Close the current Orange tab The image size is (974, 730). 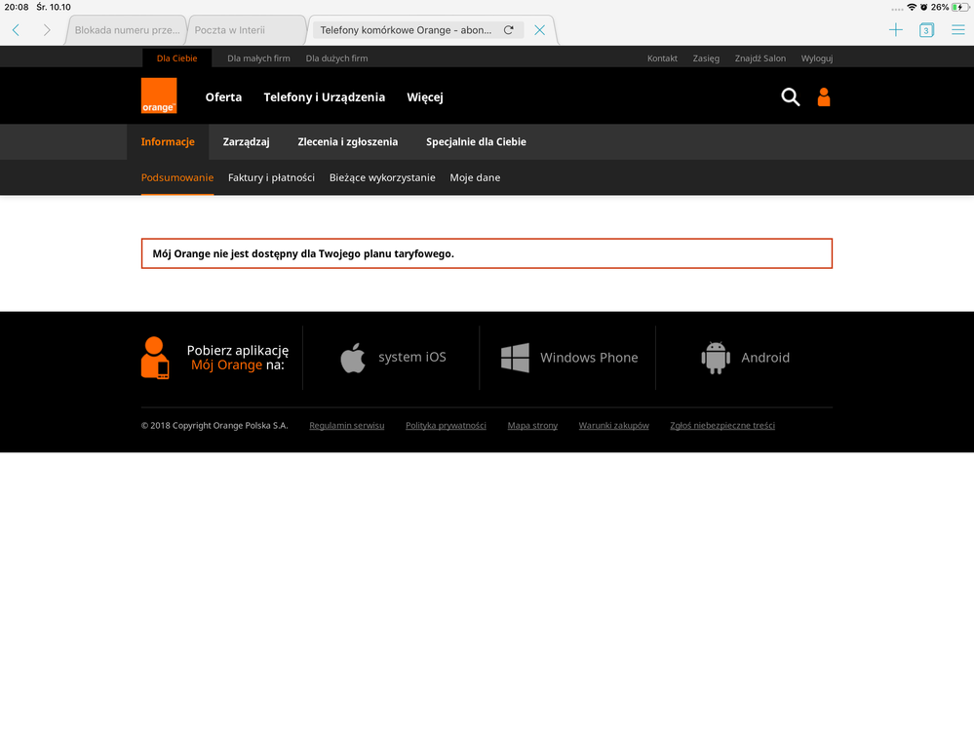539,30
